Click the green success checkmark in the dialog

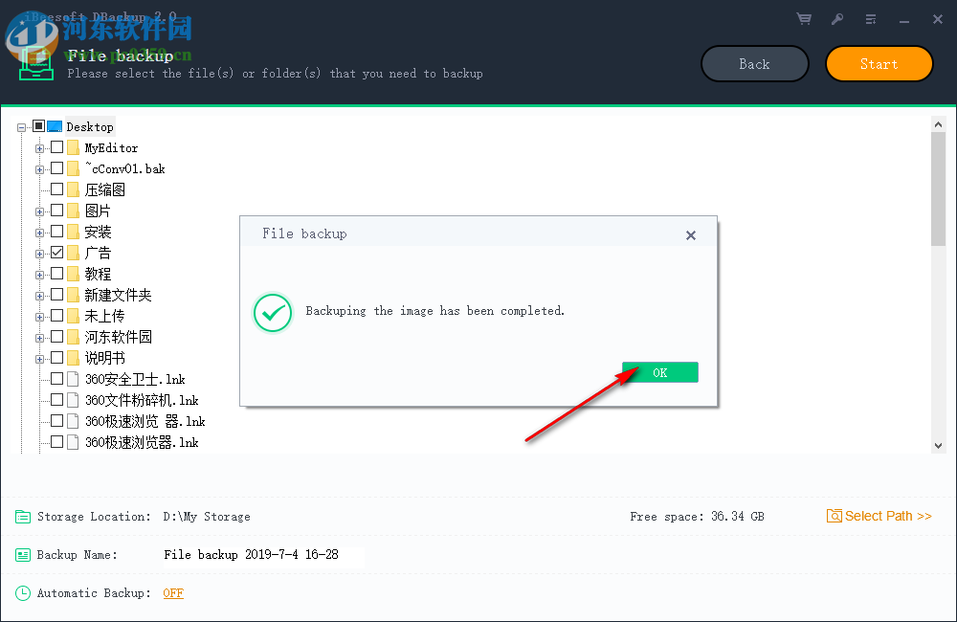[272, 313]
